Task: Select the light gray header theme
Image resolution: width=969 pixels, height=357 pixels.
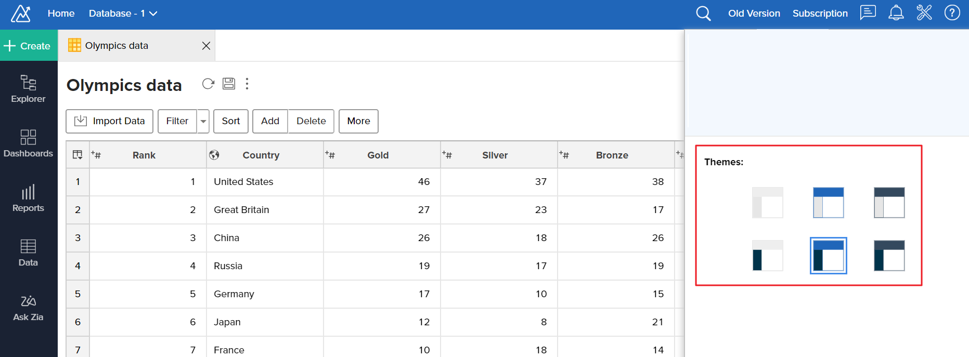Action: click(767, 203)
